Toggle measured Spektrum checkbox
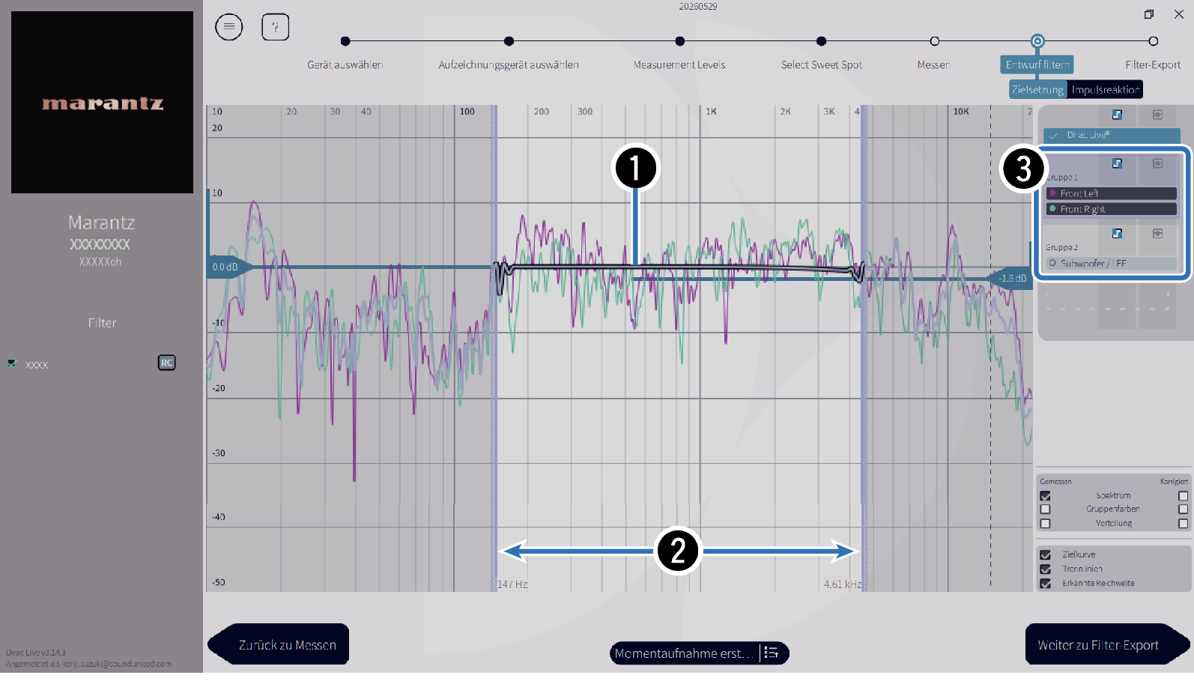The width and height of the screenshot is (1194, 681). (1046, 496)
